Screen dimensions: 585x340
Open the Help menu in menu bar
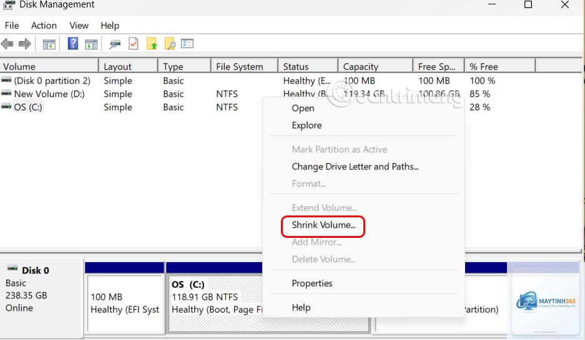tap(110, 26)
